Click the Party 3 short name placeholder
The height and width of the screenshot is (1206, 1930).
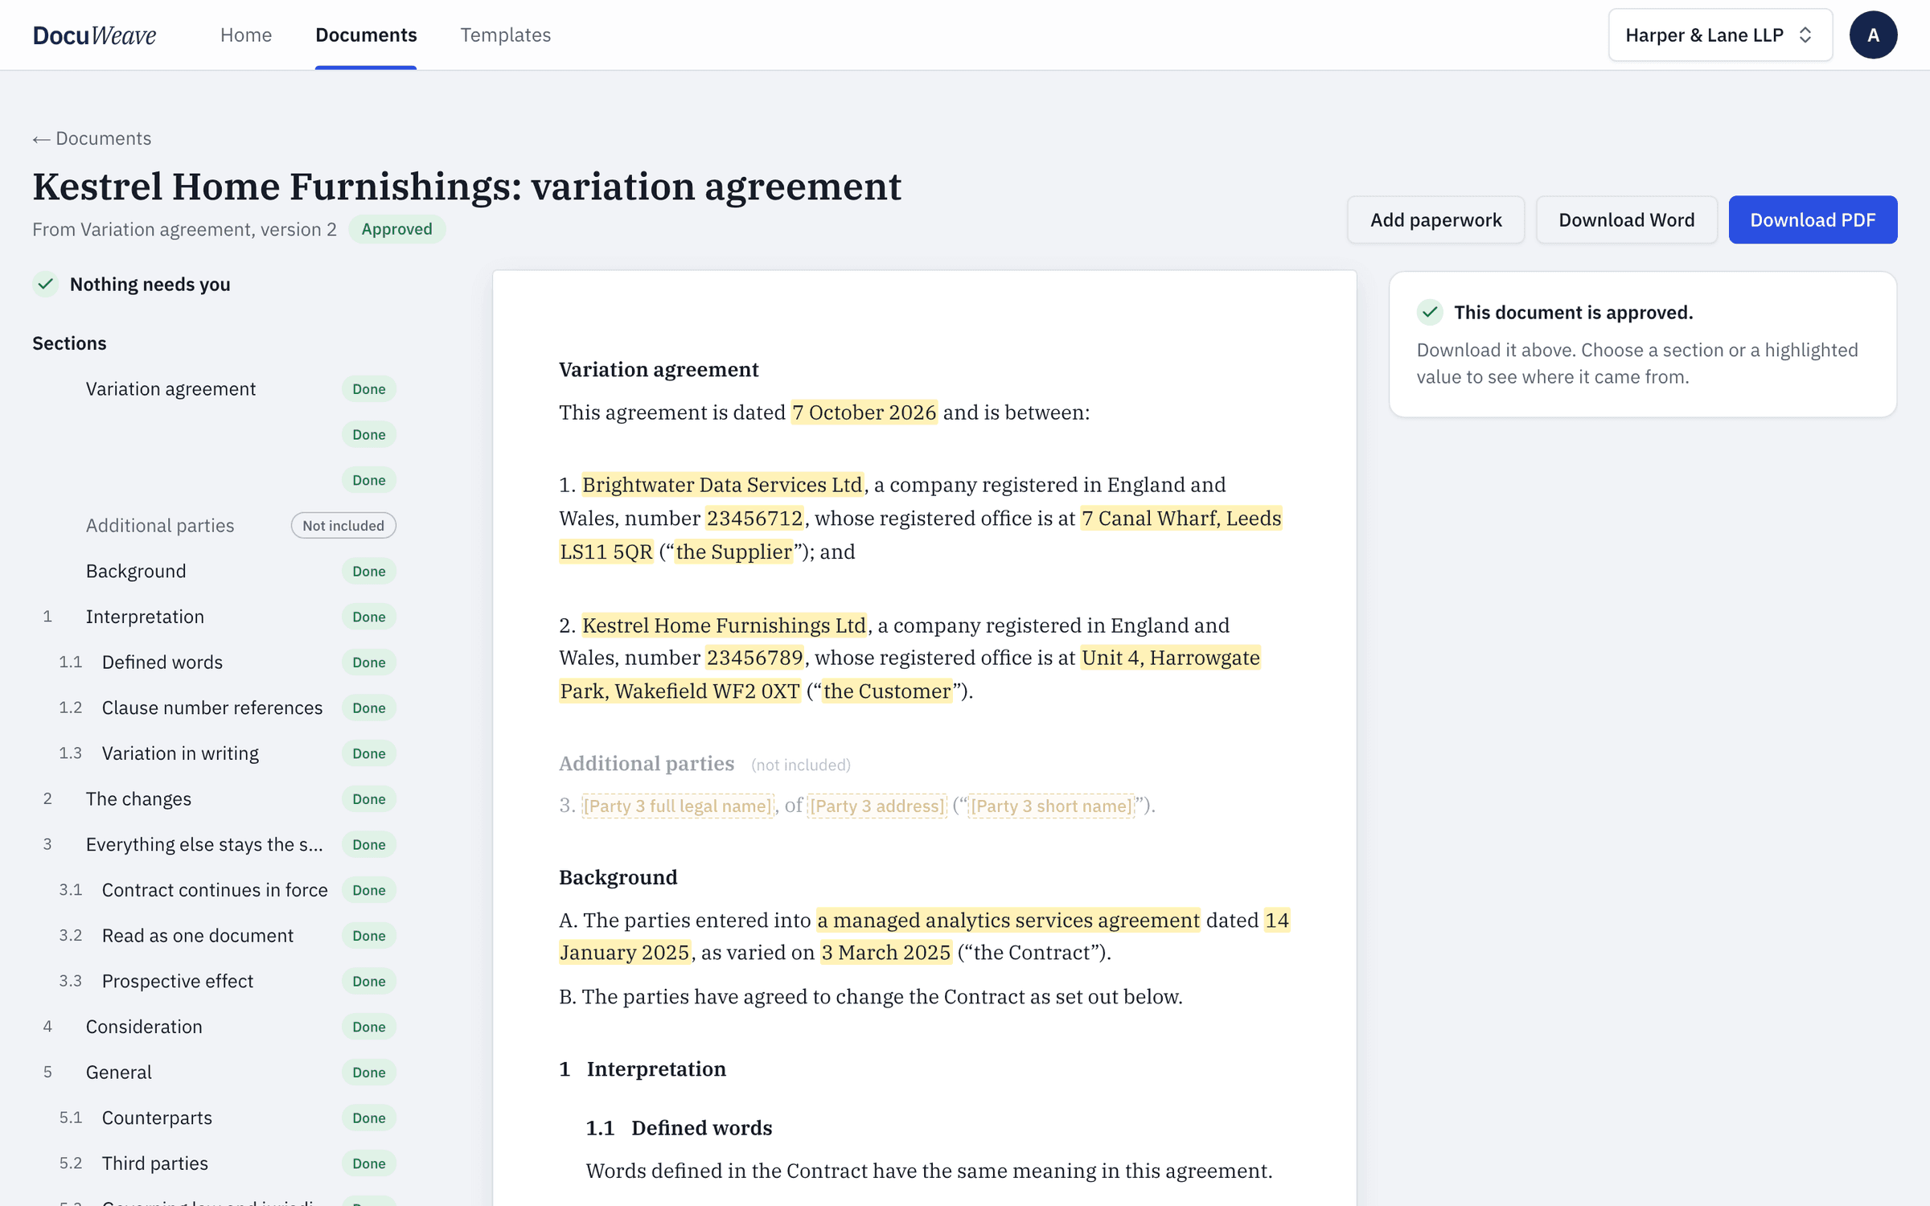pos(1051,806)
